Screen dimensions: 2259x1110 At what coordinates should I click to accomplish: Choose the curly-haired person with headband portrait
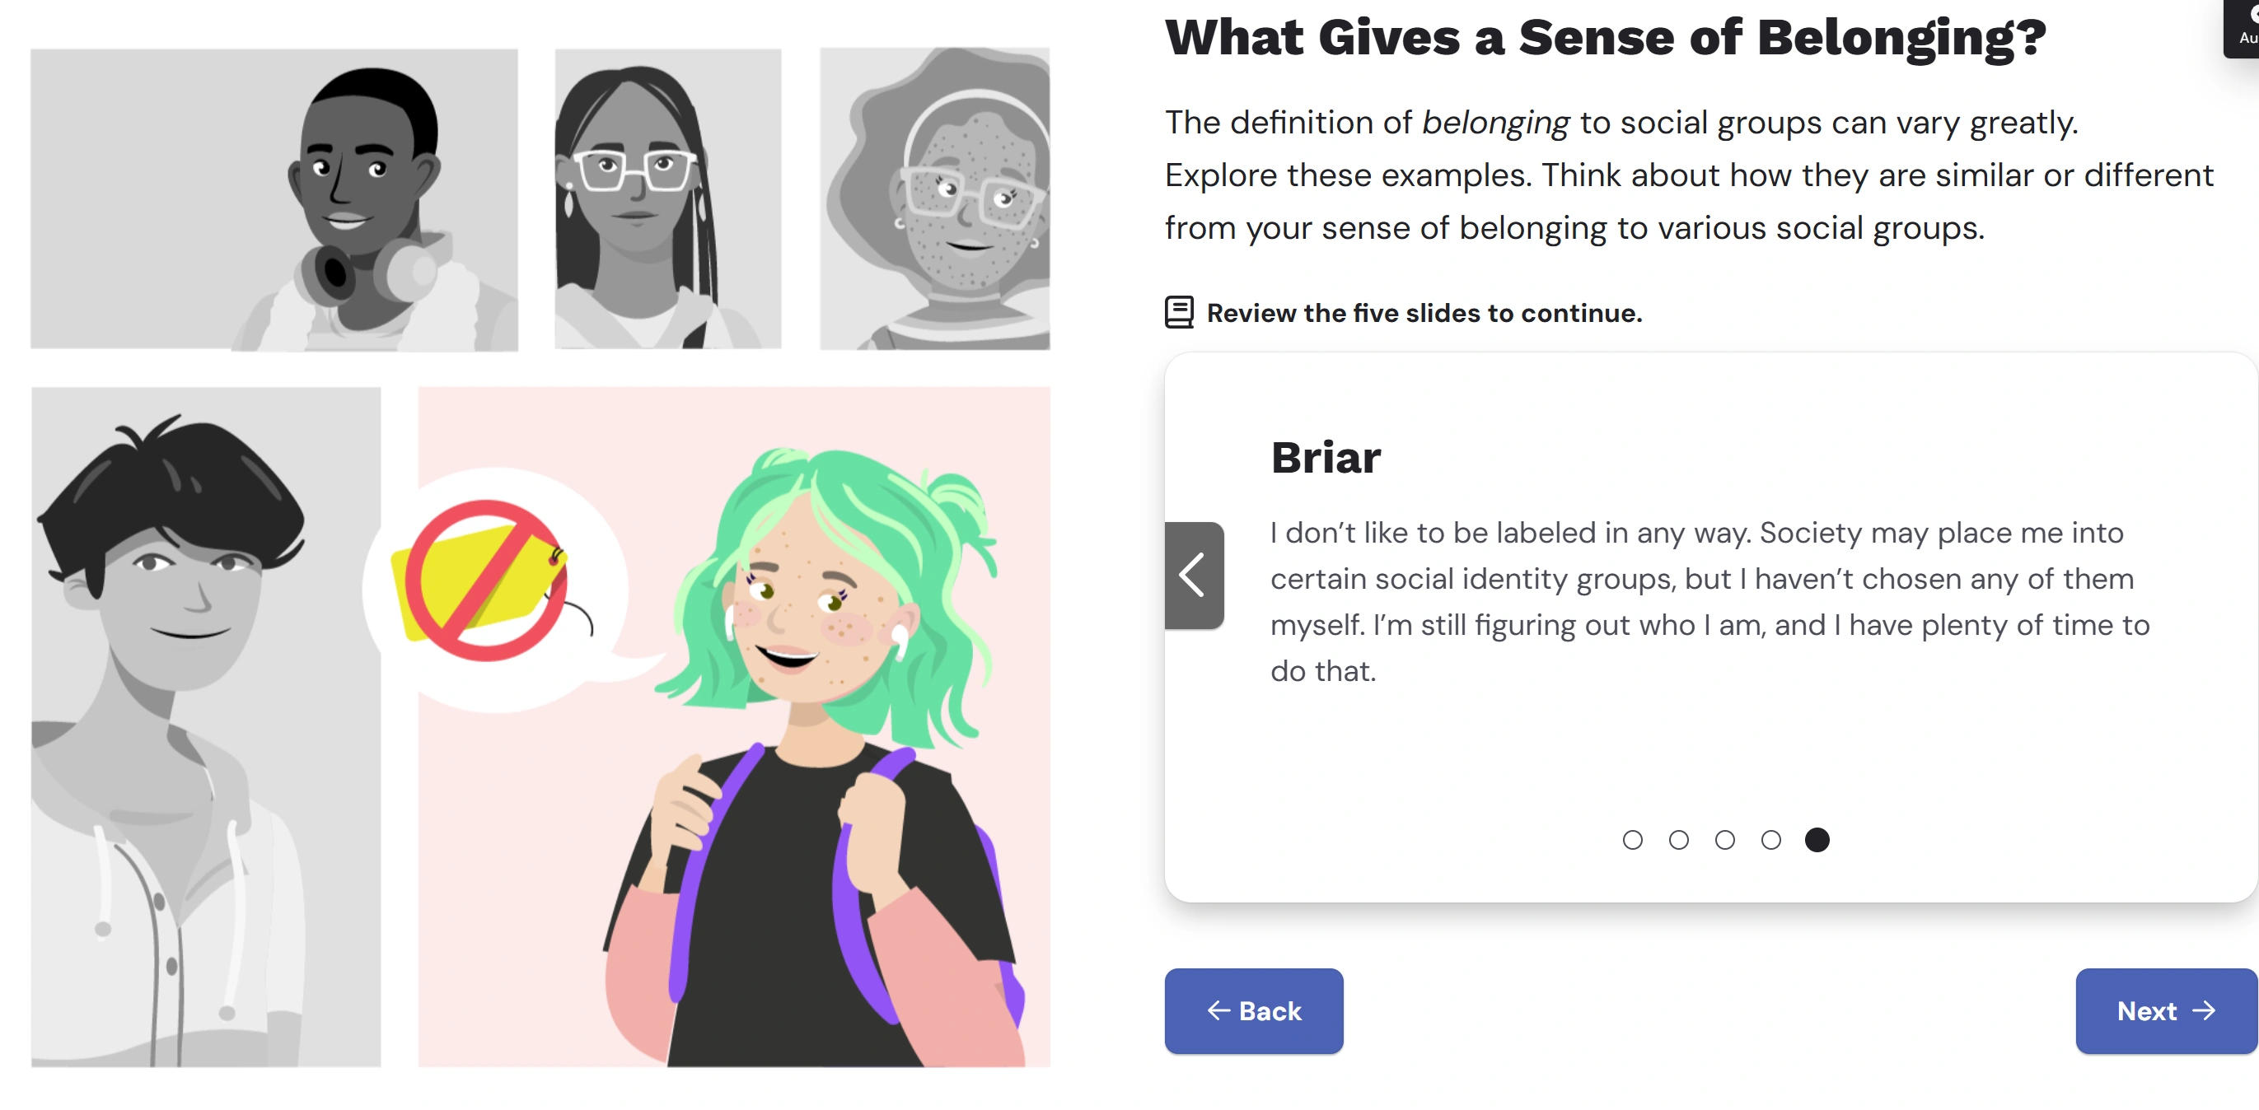pos(935,200)
